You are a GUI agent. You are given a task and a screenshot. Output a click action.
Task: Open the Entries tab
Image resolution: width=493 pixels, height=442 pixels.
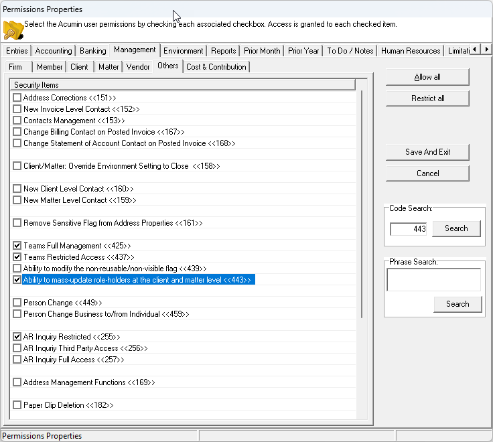pos(17,51)
